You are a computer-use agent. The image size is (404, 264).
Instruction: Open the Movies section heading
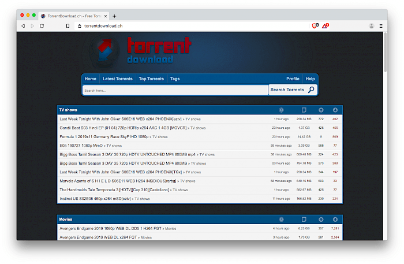tap(65, 220)
